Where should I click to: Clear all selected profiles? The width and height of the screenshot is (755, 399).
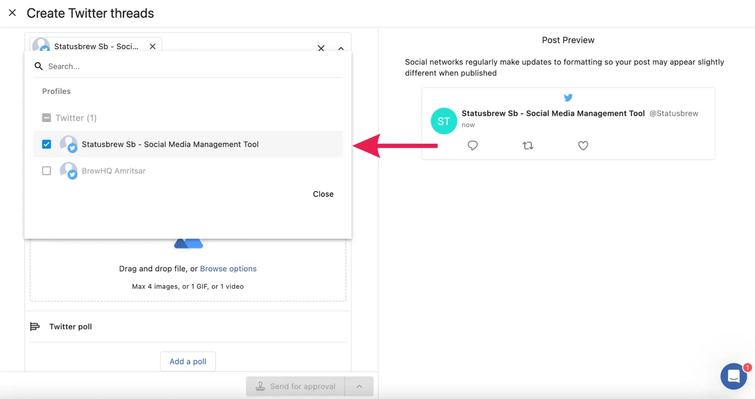point(321,48)
